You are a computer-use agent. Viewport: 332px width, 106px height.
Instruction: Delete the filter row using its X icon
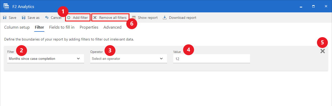point(322,51)
